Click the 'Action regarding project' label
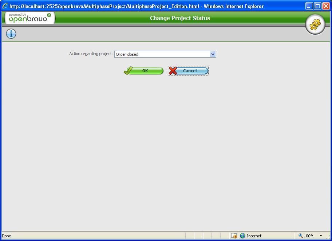 pos(90,54)
